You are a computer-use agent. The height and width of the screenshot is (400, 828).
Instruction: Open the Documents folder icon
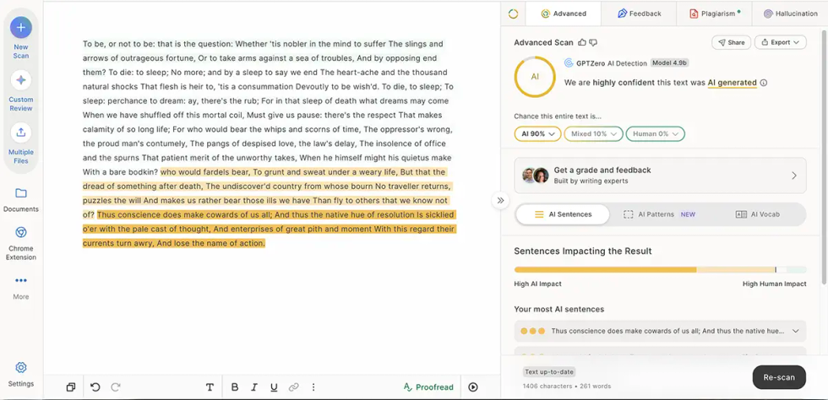click(x=20, y=193)
